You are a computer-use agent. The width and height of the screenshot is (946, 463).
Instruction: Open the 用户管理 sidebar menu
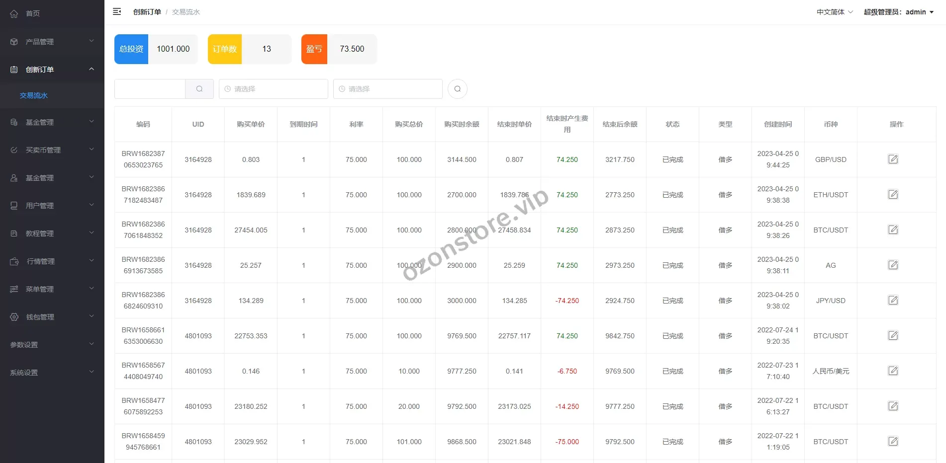tap(52, 206)
